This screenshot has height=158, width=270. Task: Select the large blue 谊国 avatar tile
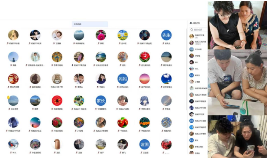(144, 144)
